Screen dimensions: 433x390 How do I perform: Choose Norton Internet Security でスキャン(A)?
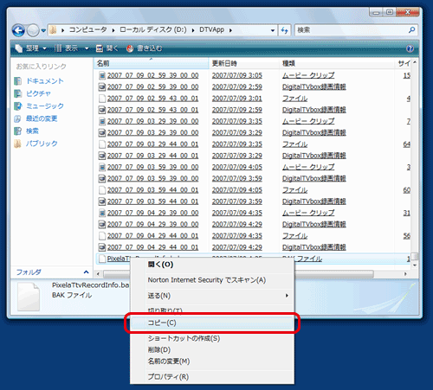tap(212, 280)
